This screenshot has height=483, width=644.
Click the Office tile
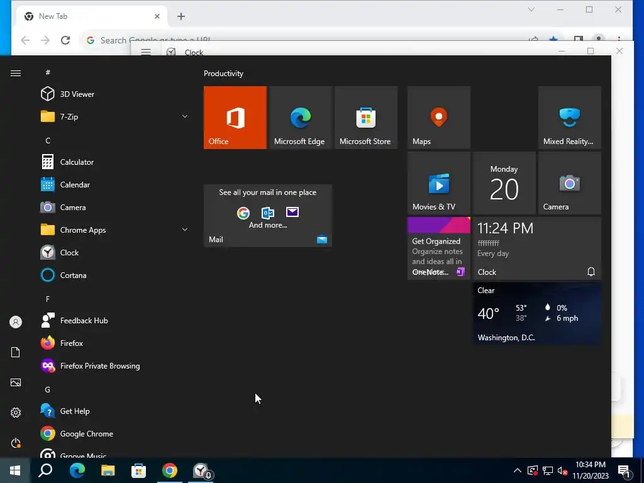click(235, 118)
